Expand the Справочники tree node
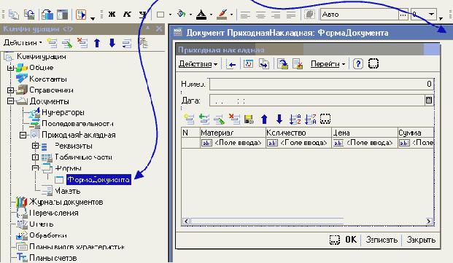453x263 pixels. [10, 90]
